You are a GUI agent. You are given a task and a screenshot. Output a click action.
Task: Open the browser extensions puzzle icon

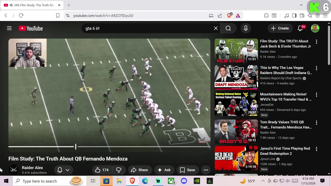coord(266,16)
